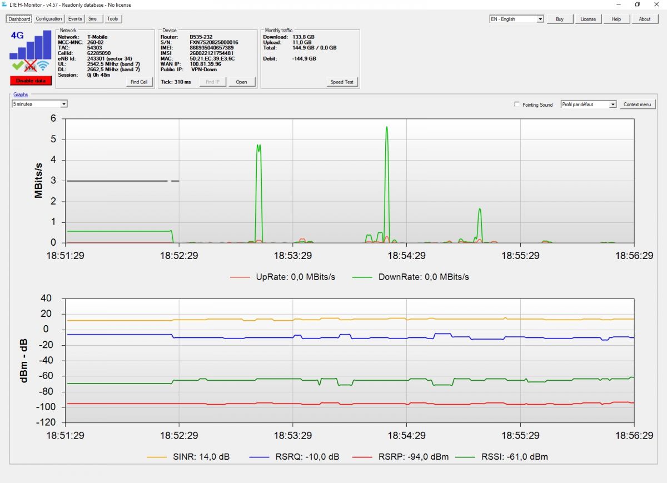The height and width of the screenshot is (483, 667).
Task: Open the Tools tab
Action: coord(112,19)
